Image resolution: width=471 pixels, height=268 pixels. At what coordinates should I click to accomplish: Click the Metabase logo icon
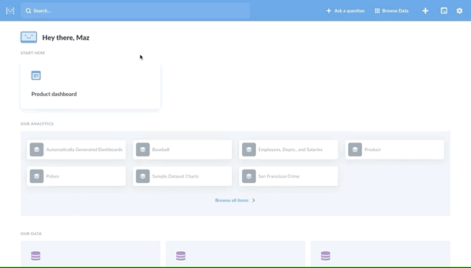[x=10, y=11]
